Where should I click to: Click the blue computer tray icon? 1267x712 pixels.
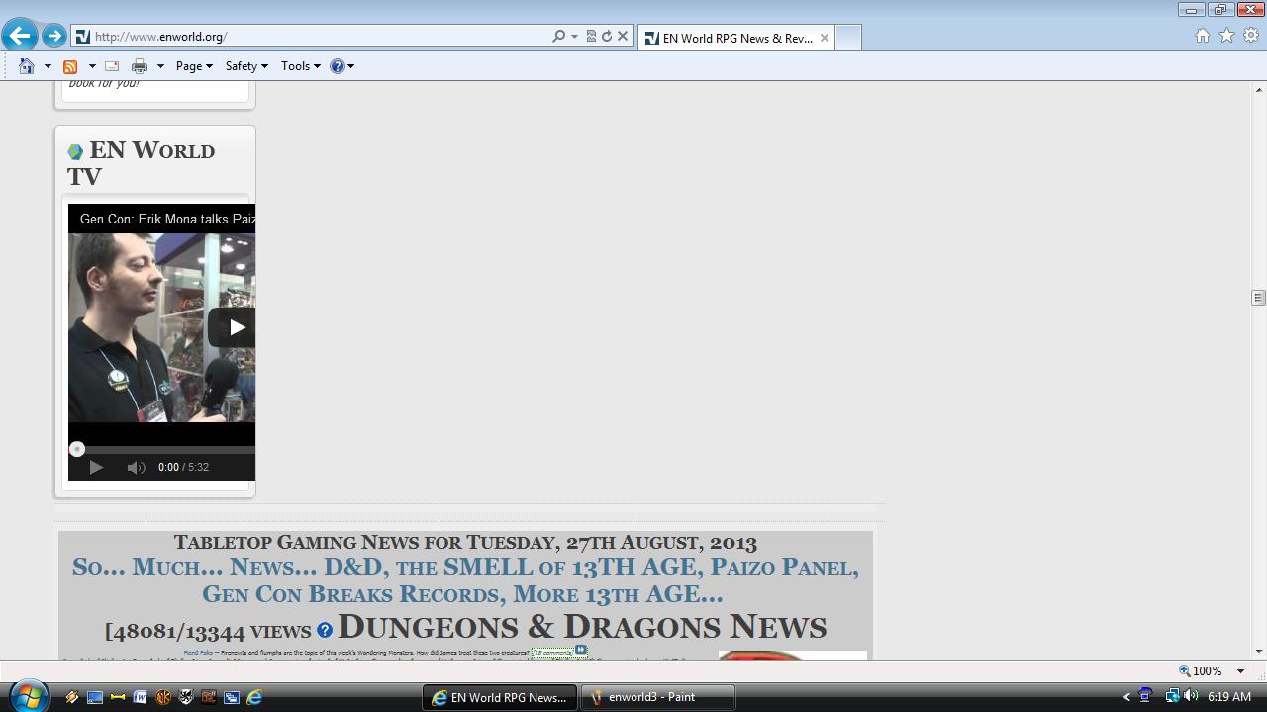[1145, 696]
